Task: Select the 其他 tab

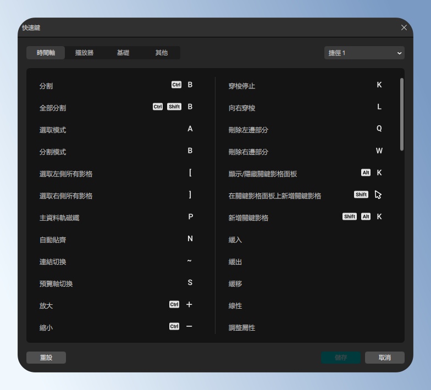Action: coord(161,53)
